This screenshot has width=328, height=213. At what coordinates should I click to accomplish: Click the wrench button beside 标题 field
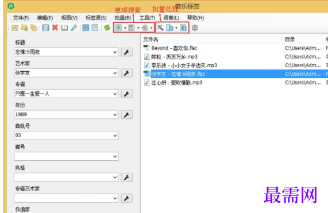pos(126,52)
